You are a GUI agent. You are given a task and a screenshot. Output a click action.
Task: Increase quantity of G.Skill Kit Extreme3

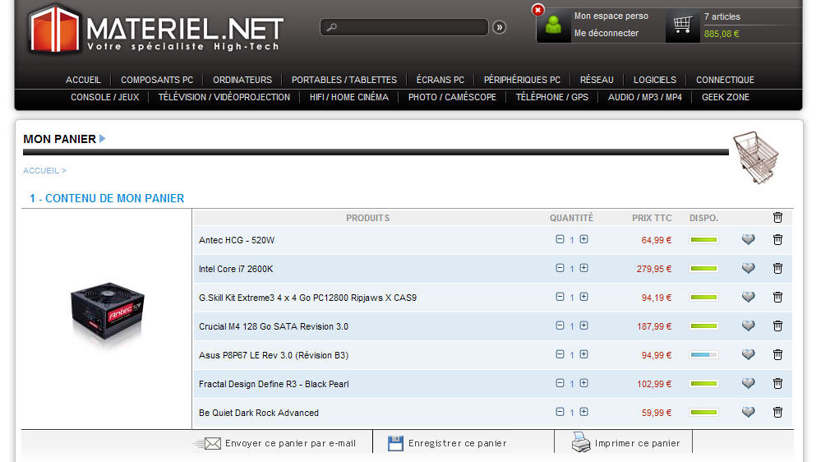point(583,297)
